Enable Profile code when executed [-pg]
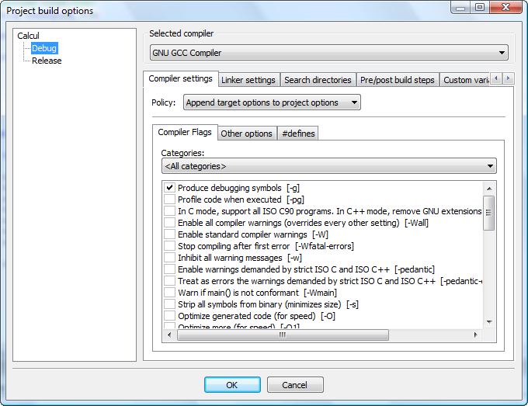528x406 pixels. 169,200
